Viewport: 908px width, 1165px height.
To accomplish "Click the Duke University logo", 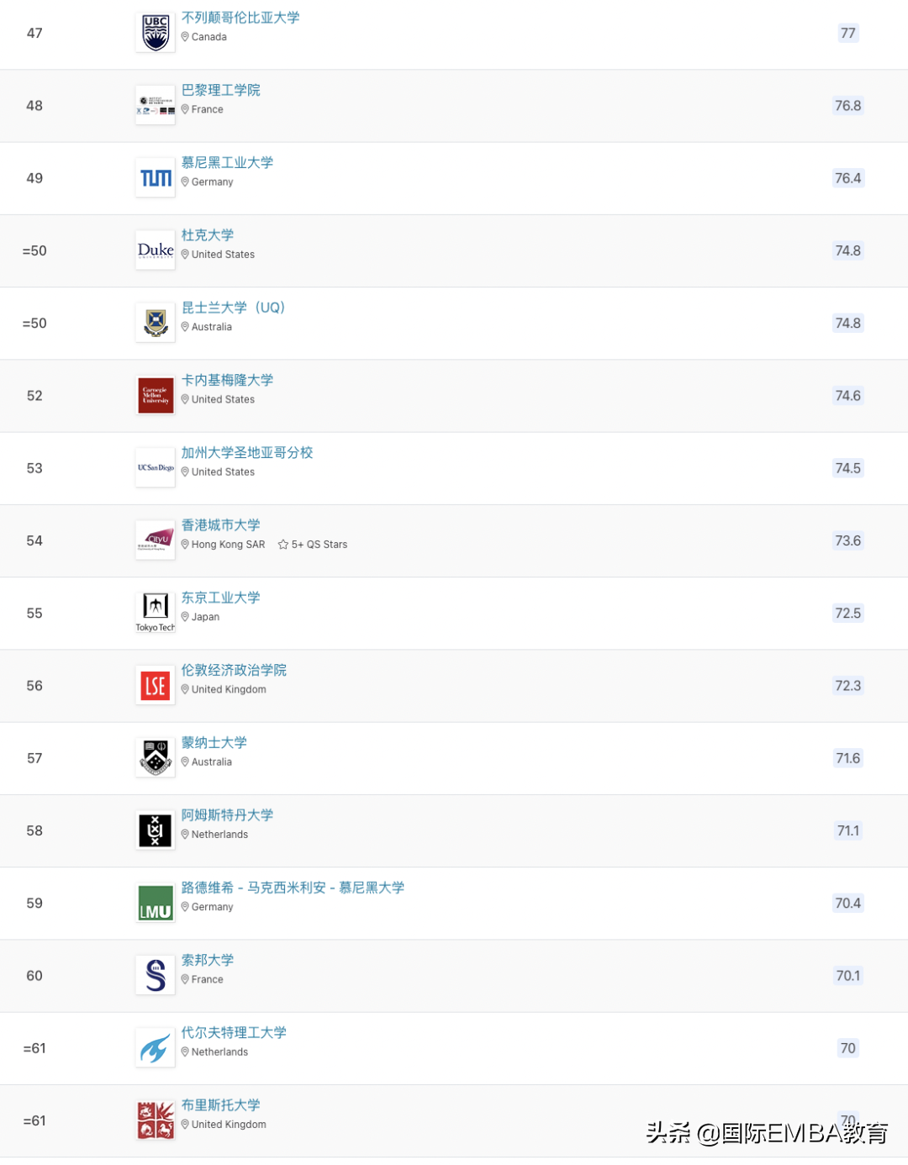I will click(x=156, y=250).
